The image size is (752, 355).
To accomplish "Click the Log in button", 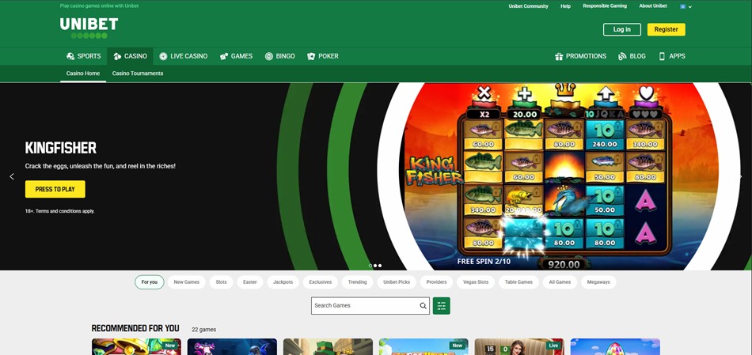I will tap(622, 29).
